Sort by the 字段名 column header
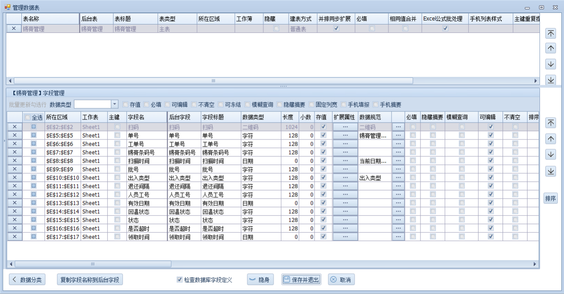The height and width of the screenshot is (294, 564). click(x=146, y=117)
